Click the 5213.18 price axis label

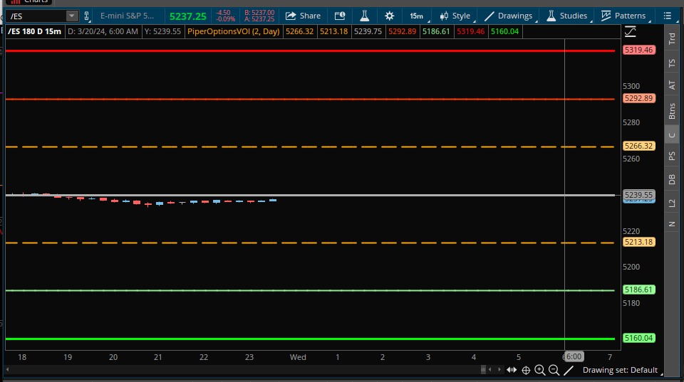click(638, 242)
